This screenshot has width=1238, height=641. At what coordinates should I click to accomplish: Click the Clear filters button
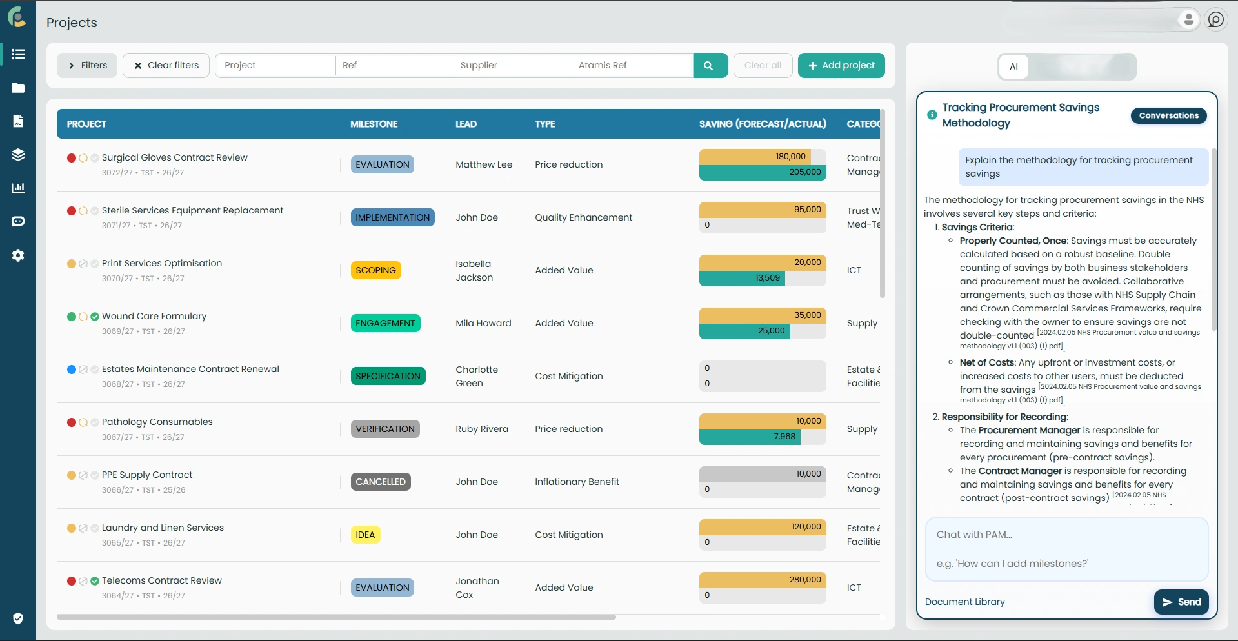pos(166,65)
